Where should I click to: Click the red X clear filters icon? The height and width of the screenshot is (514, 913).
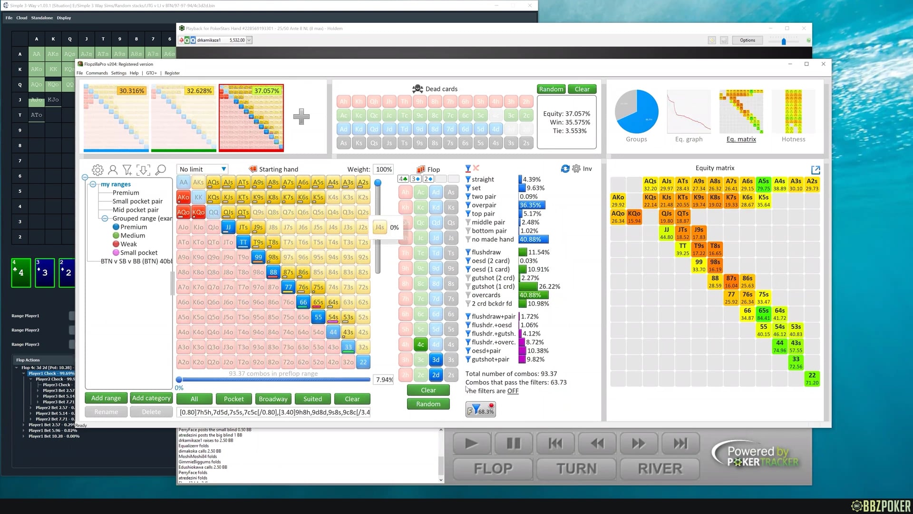click(x=476, y=168)
